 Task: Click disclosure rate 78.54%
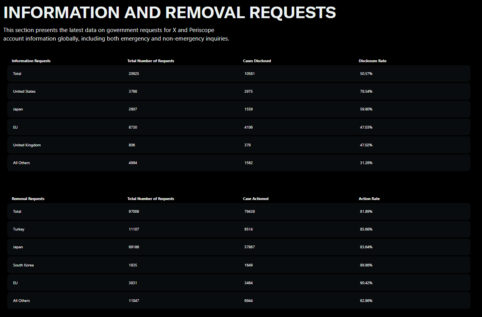coord(366,92)
